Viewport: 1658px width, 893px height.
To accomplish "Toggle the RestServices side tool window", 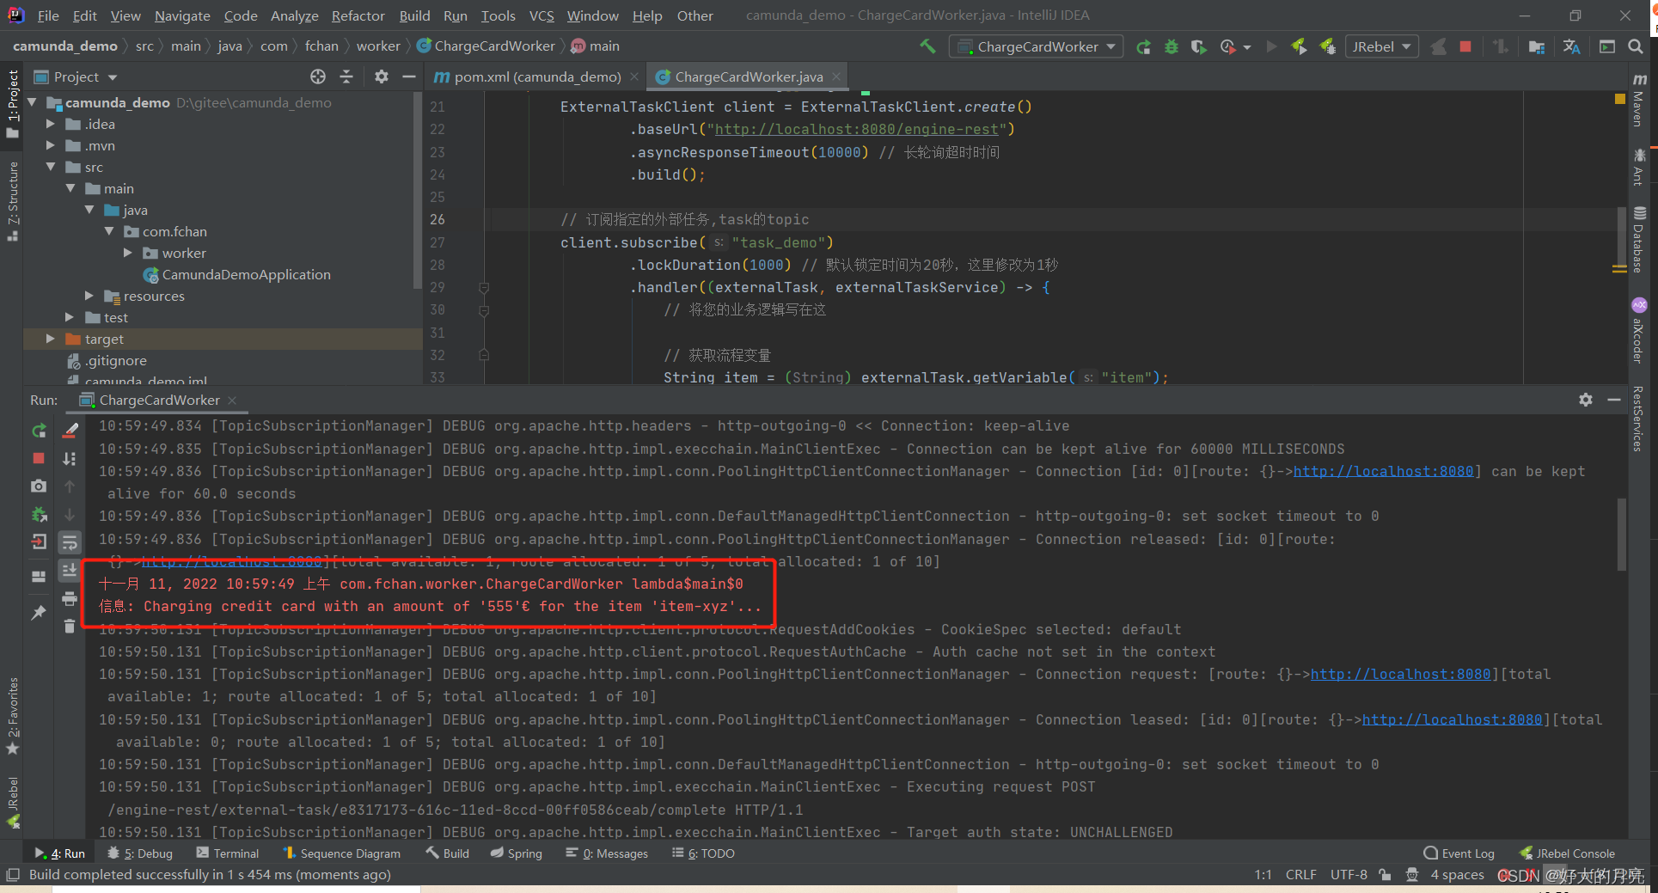I will click(1638, 419).
